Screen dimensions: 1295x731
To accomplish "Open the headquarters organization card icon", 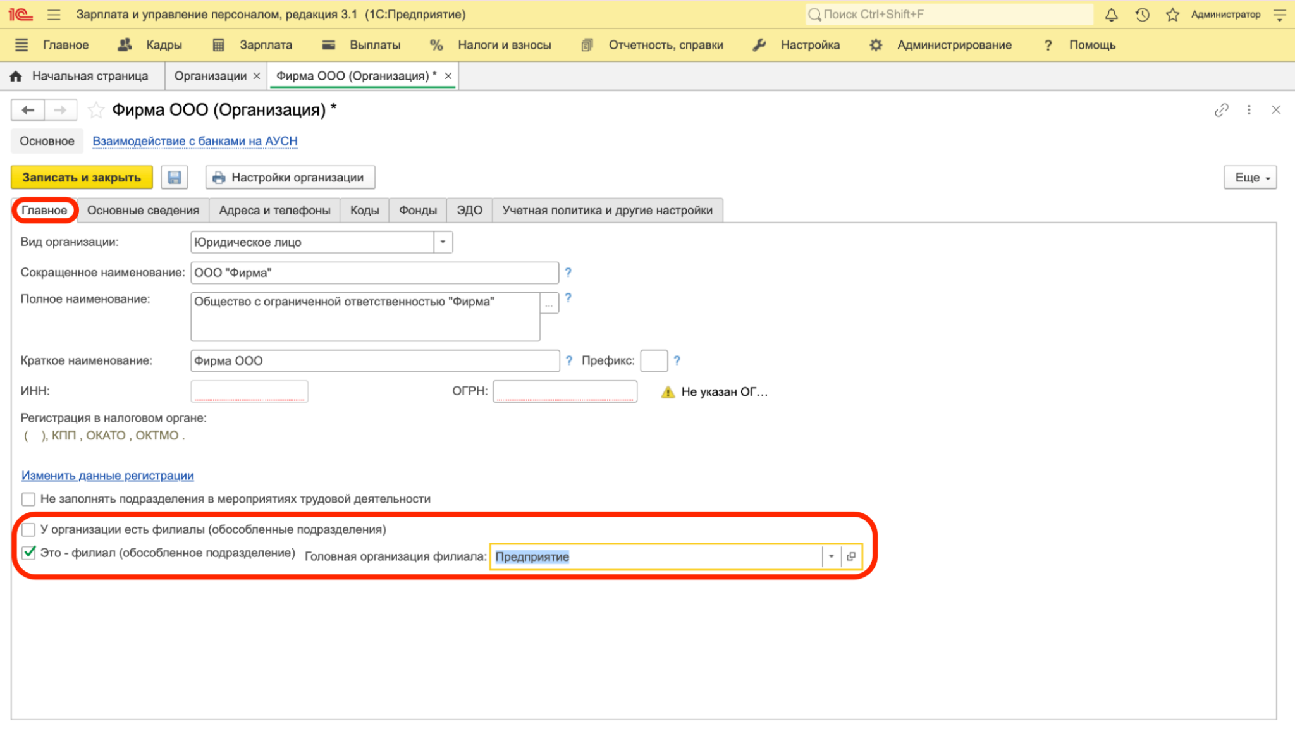I will tap(851, 556).
